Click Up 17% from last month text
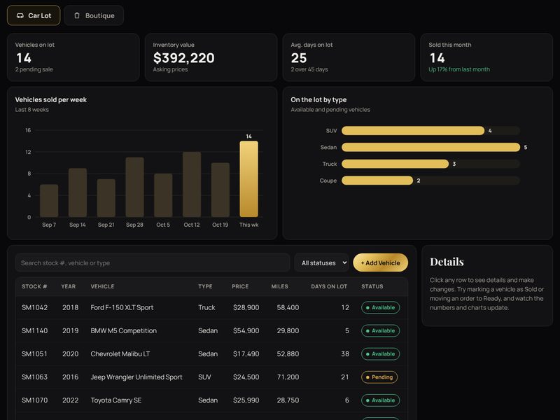The width and height of the screenshot is (560, 420). [459, 69]
